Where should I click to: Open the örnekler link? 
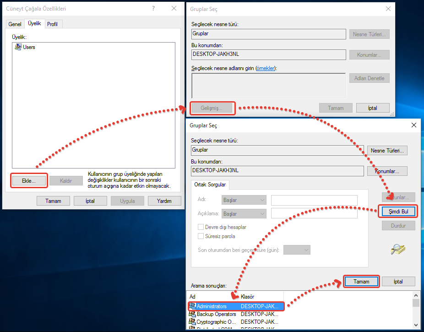[266, 68]
